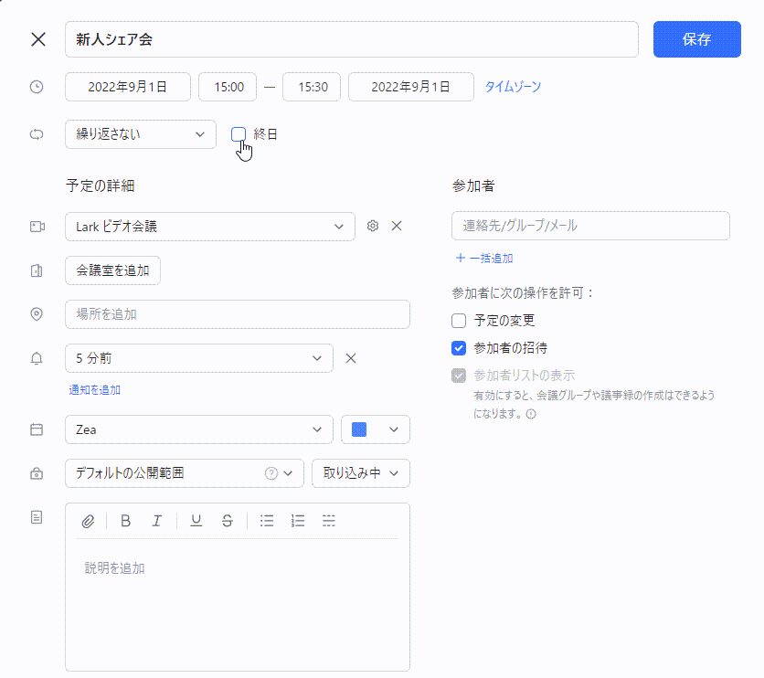Click the attachment paperclip icon
Image resolution: width=764 pixels, height=678 pixels.
click(x=89, y=521)
